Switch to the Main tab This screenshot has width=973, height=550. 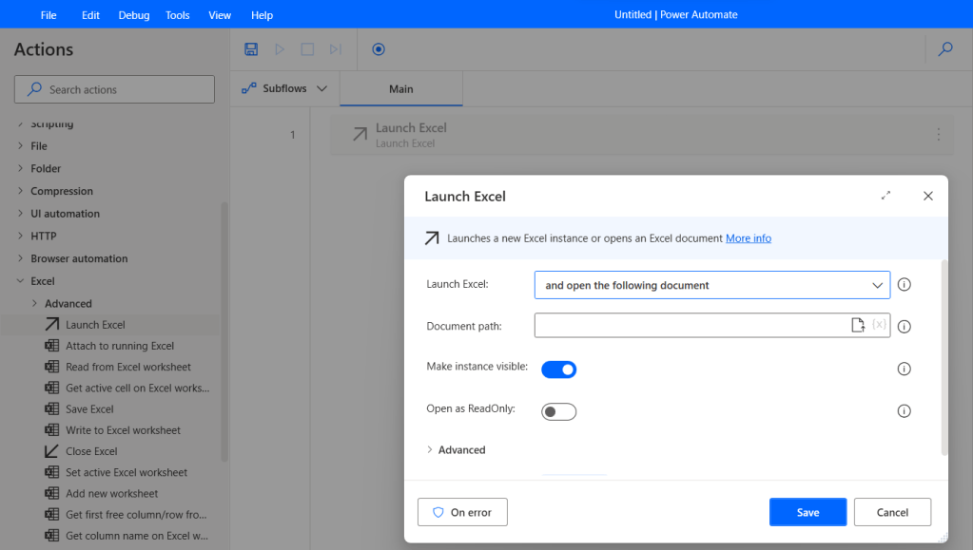pos(400,89)
